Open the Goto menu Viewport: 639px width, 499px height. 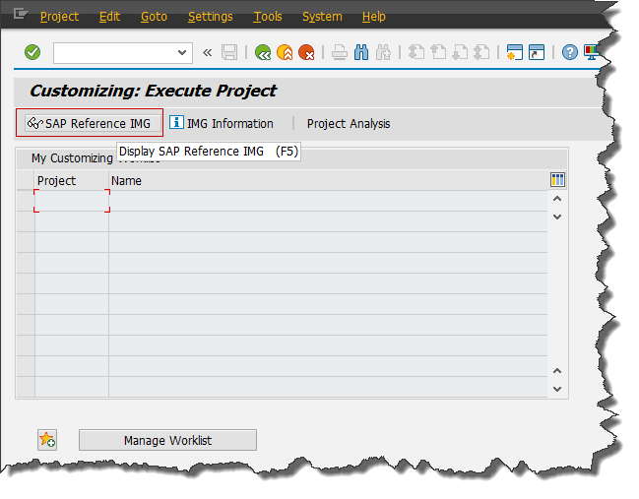(x=154, y=17)
